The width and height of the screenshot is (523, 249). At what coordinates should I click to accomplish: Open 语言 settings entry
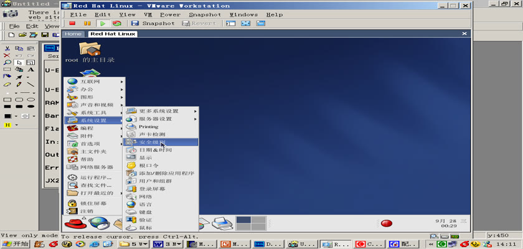(161, 204)
